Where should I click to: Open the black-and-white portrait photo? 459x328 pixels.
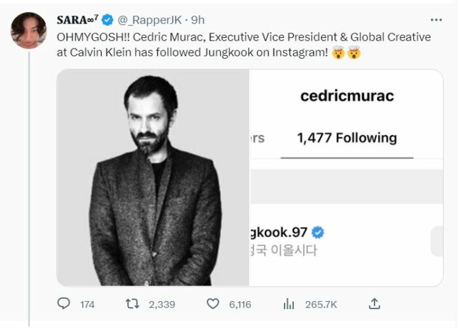(153, 177)
